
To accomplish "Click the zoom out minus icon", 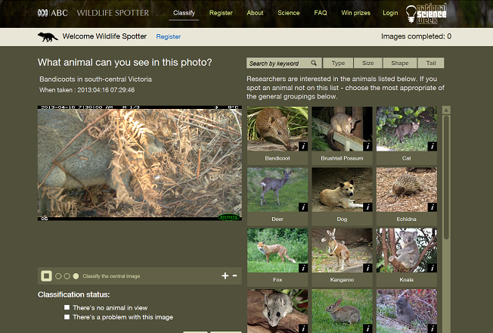I will point(235,275).
